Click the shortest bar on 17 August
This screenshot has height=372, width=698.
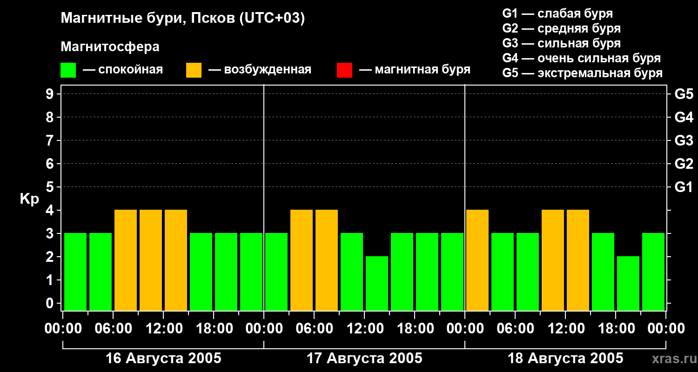pos(377,283)
